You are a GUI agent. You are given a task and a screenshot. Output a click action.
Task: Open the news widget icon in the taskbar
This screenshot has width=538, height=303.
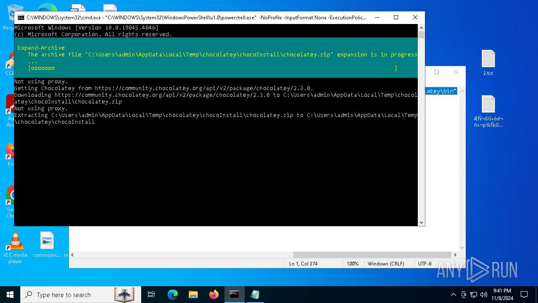click(124, 295)
